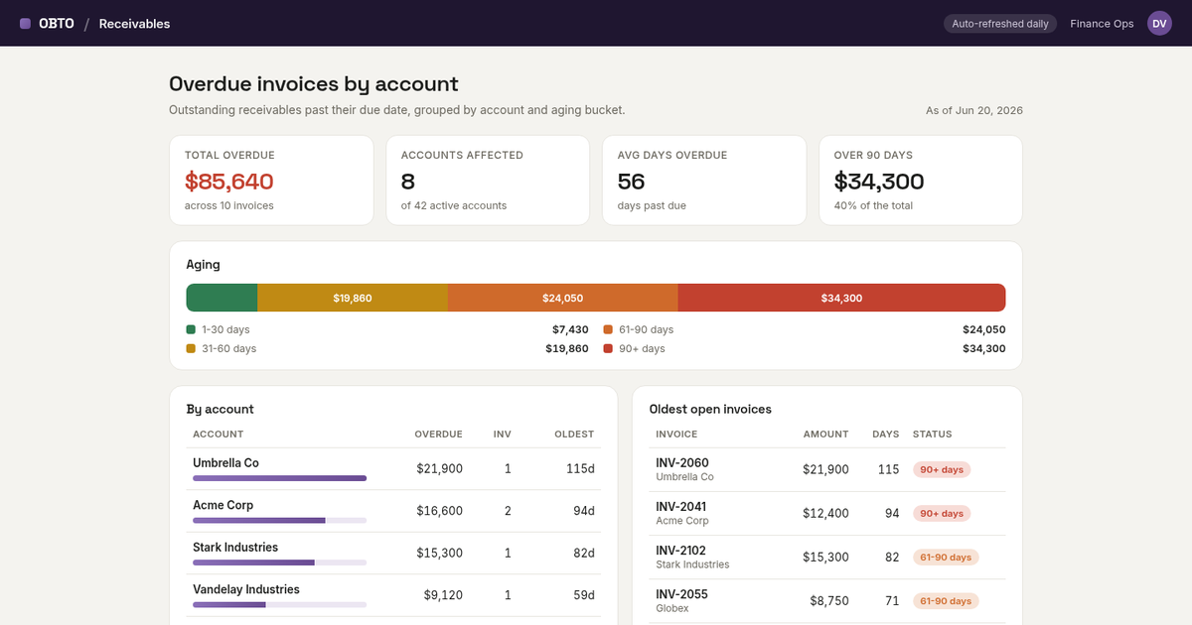This screenshot has height=625, width=1192.
Task: Select the Finance Ops label
Action: [x=1102, y=24]
